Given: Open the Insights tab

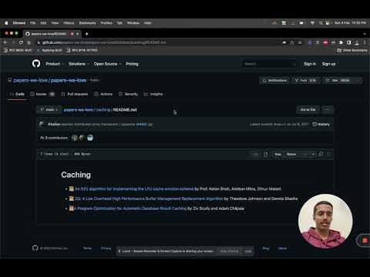Looking at the screenshot, I should pyautogui.click(x=153, y=94).
